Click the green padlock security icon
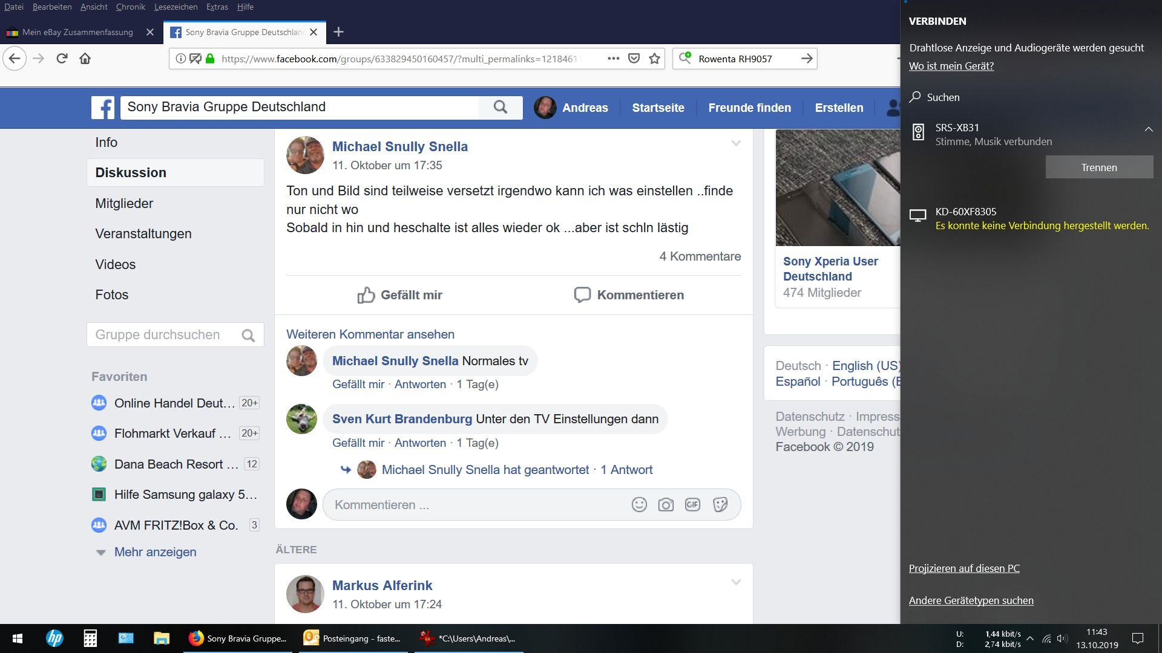1162x653 pixels. tap(210, 59)
